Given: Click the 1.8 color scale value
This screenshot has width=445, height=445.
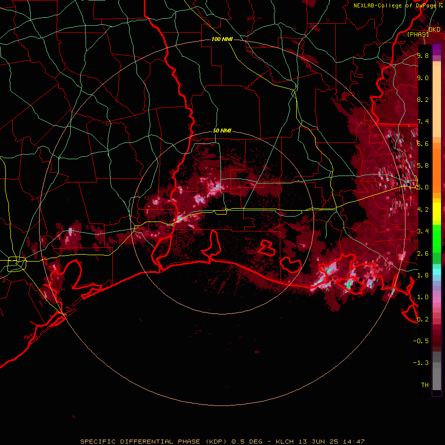Looking at the screenshot, I should click(423, 275).
